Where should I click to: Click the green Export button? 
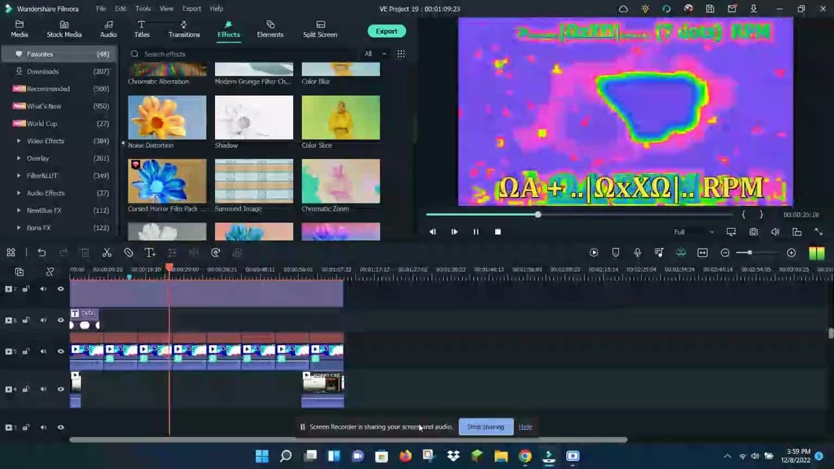(x=386, y=31)
